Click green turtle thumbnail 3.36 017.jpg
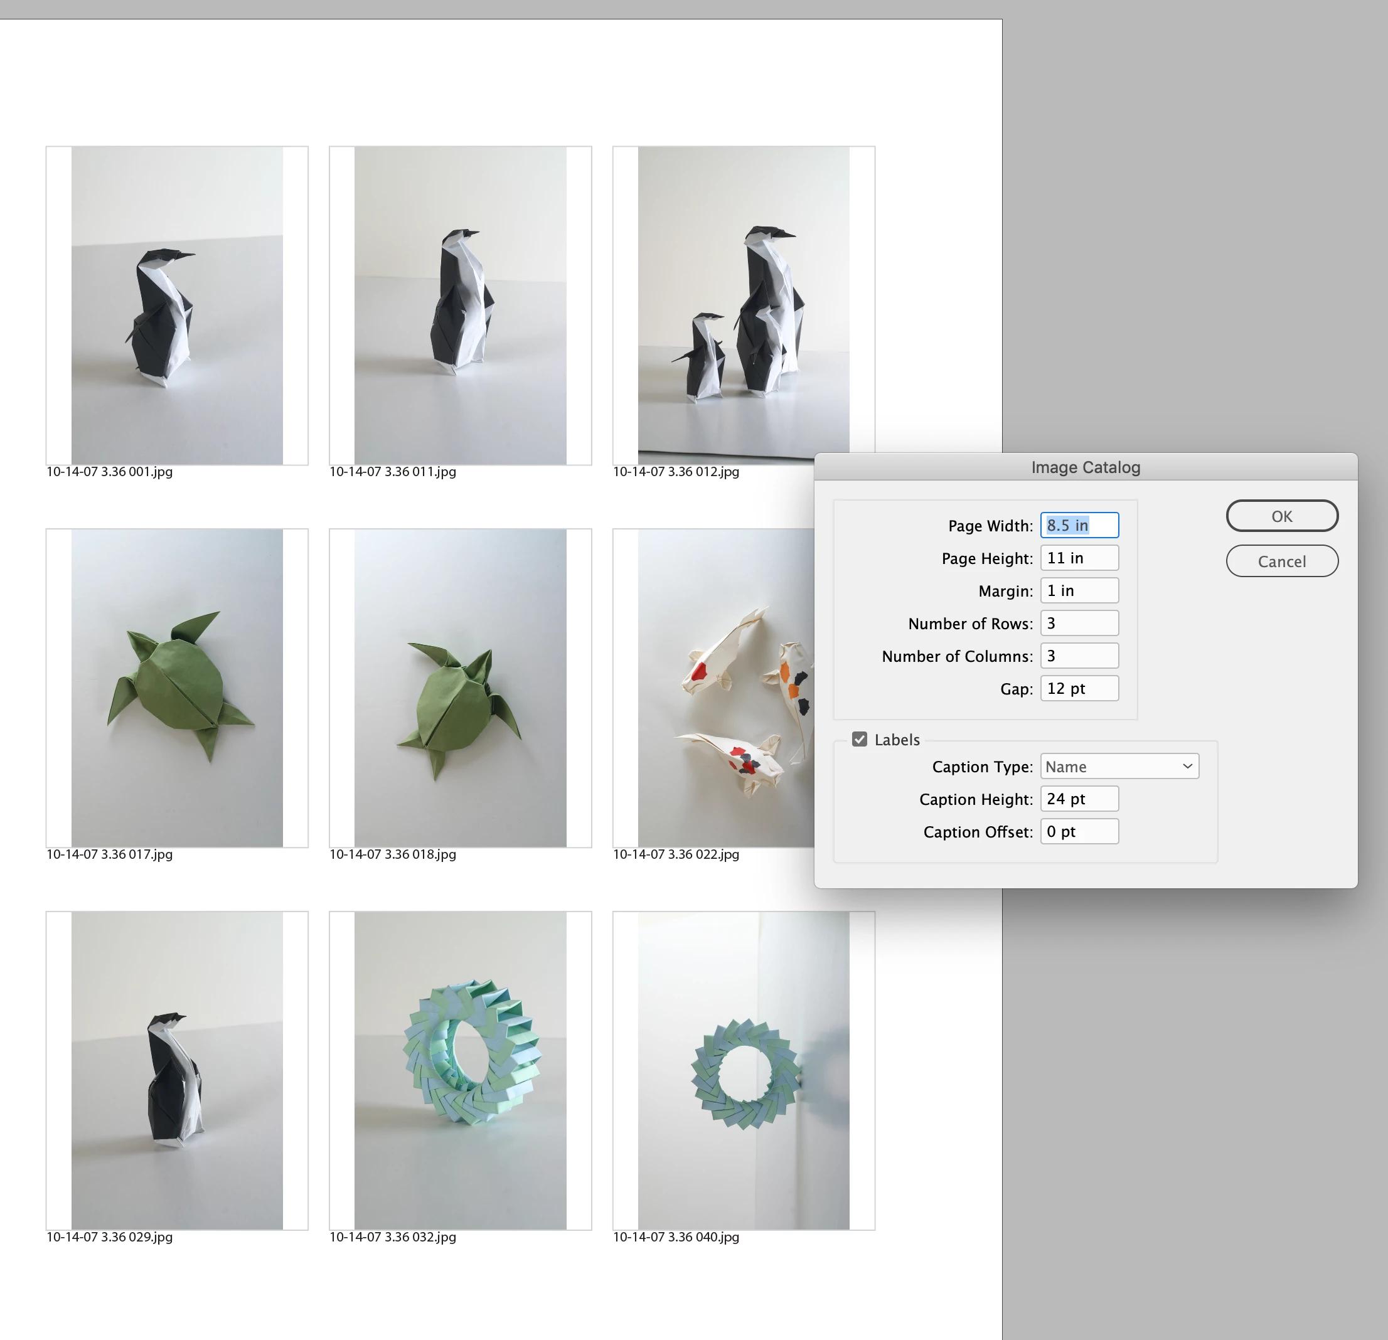Viewport: 1388px width, 1340px height. 176,688
